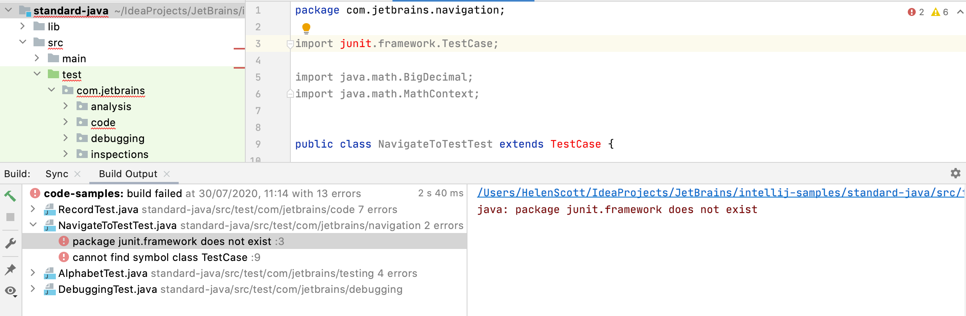This screenshot has width=966, height=316.
Task: Click the NavigateToTestTest class name
Action: pos(435,144)
